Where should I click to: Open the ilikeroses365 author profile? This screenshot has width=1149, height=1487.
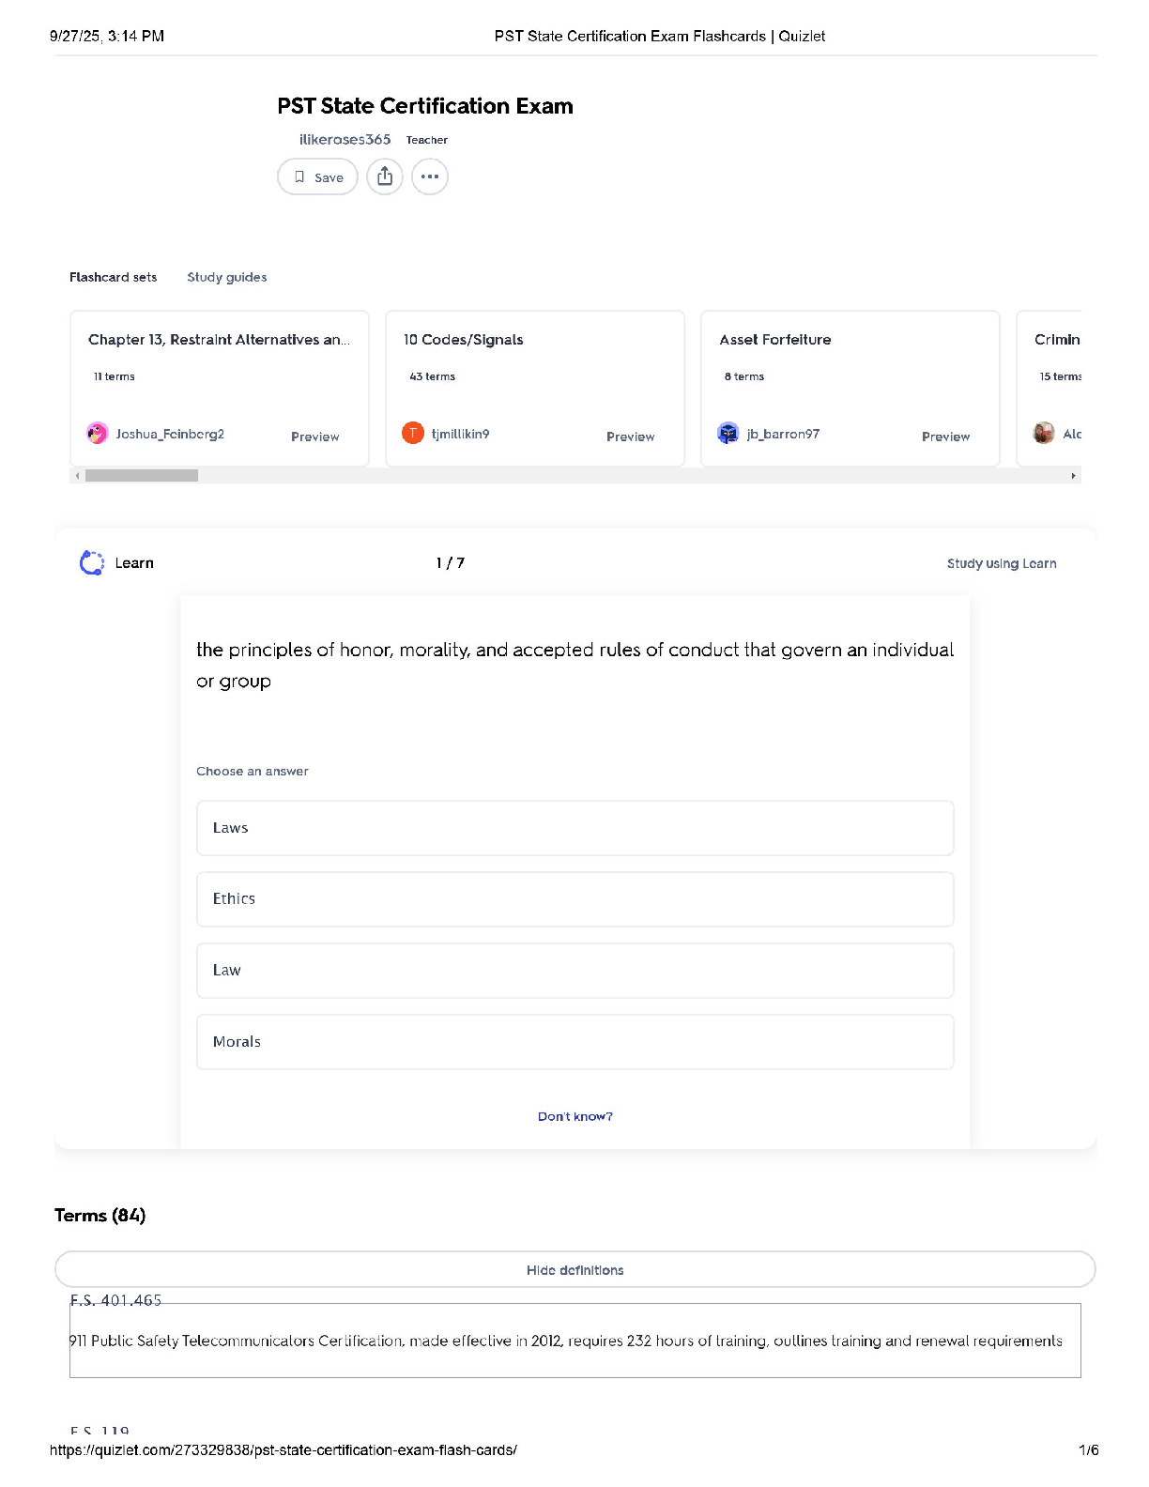click(x=345, y=139)
